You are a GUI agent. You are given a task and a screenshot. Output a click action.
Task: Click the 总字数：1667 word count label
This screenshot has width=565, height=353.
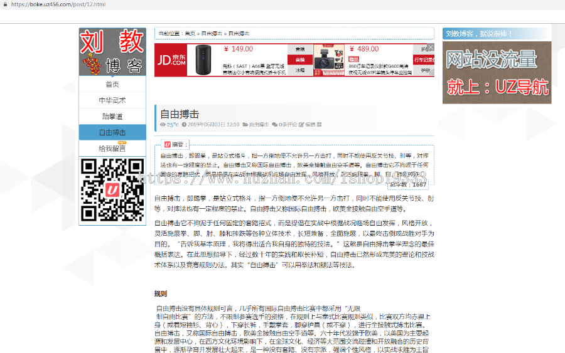tap(408, 184)
